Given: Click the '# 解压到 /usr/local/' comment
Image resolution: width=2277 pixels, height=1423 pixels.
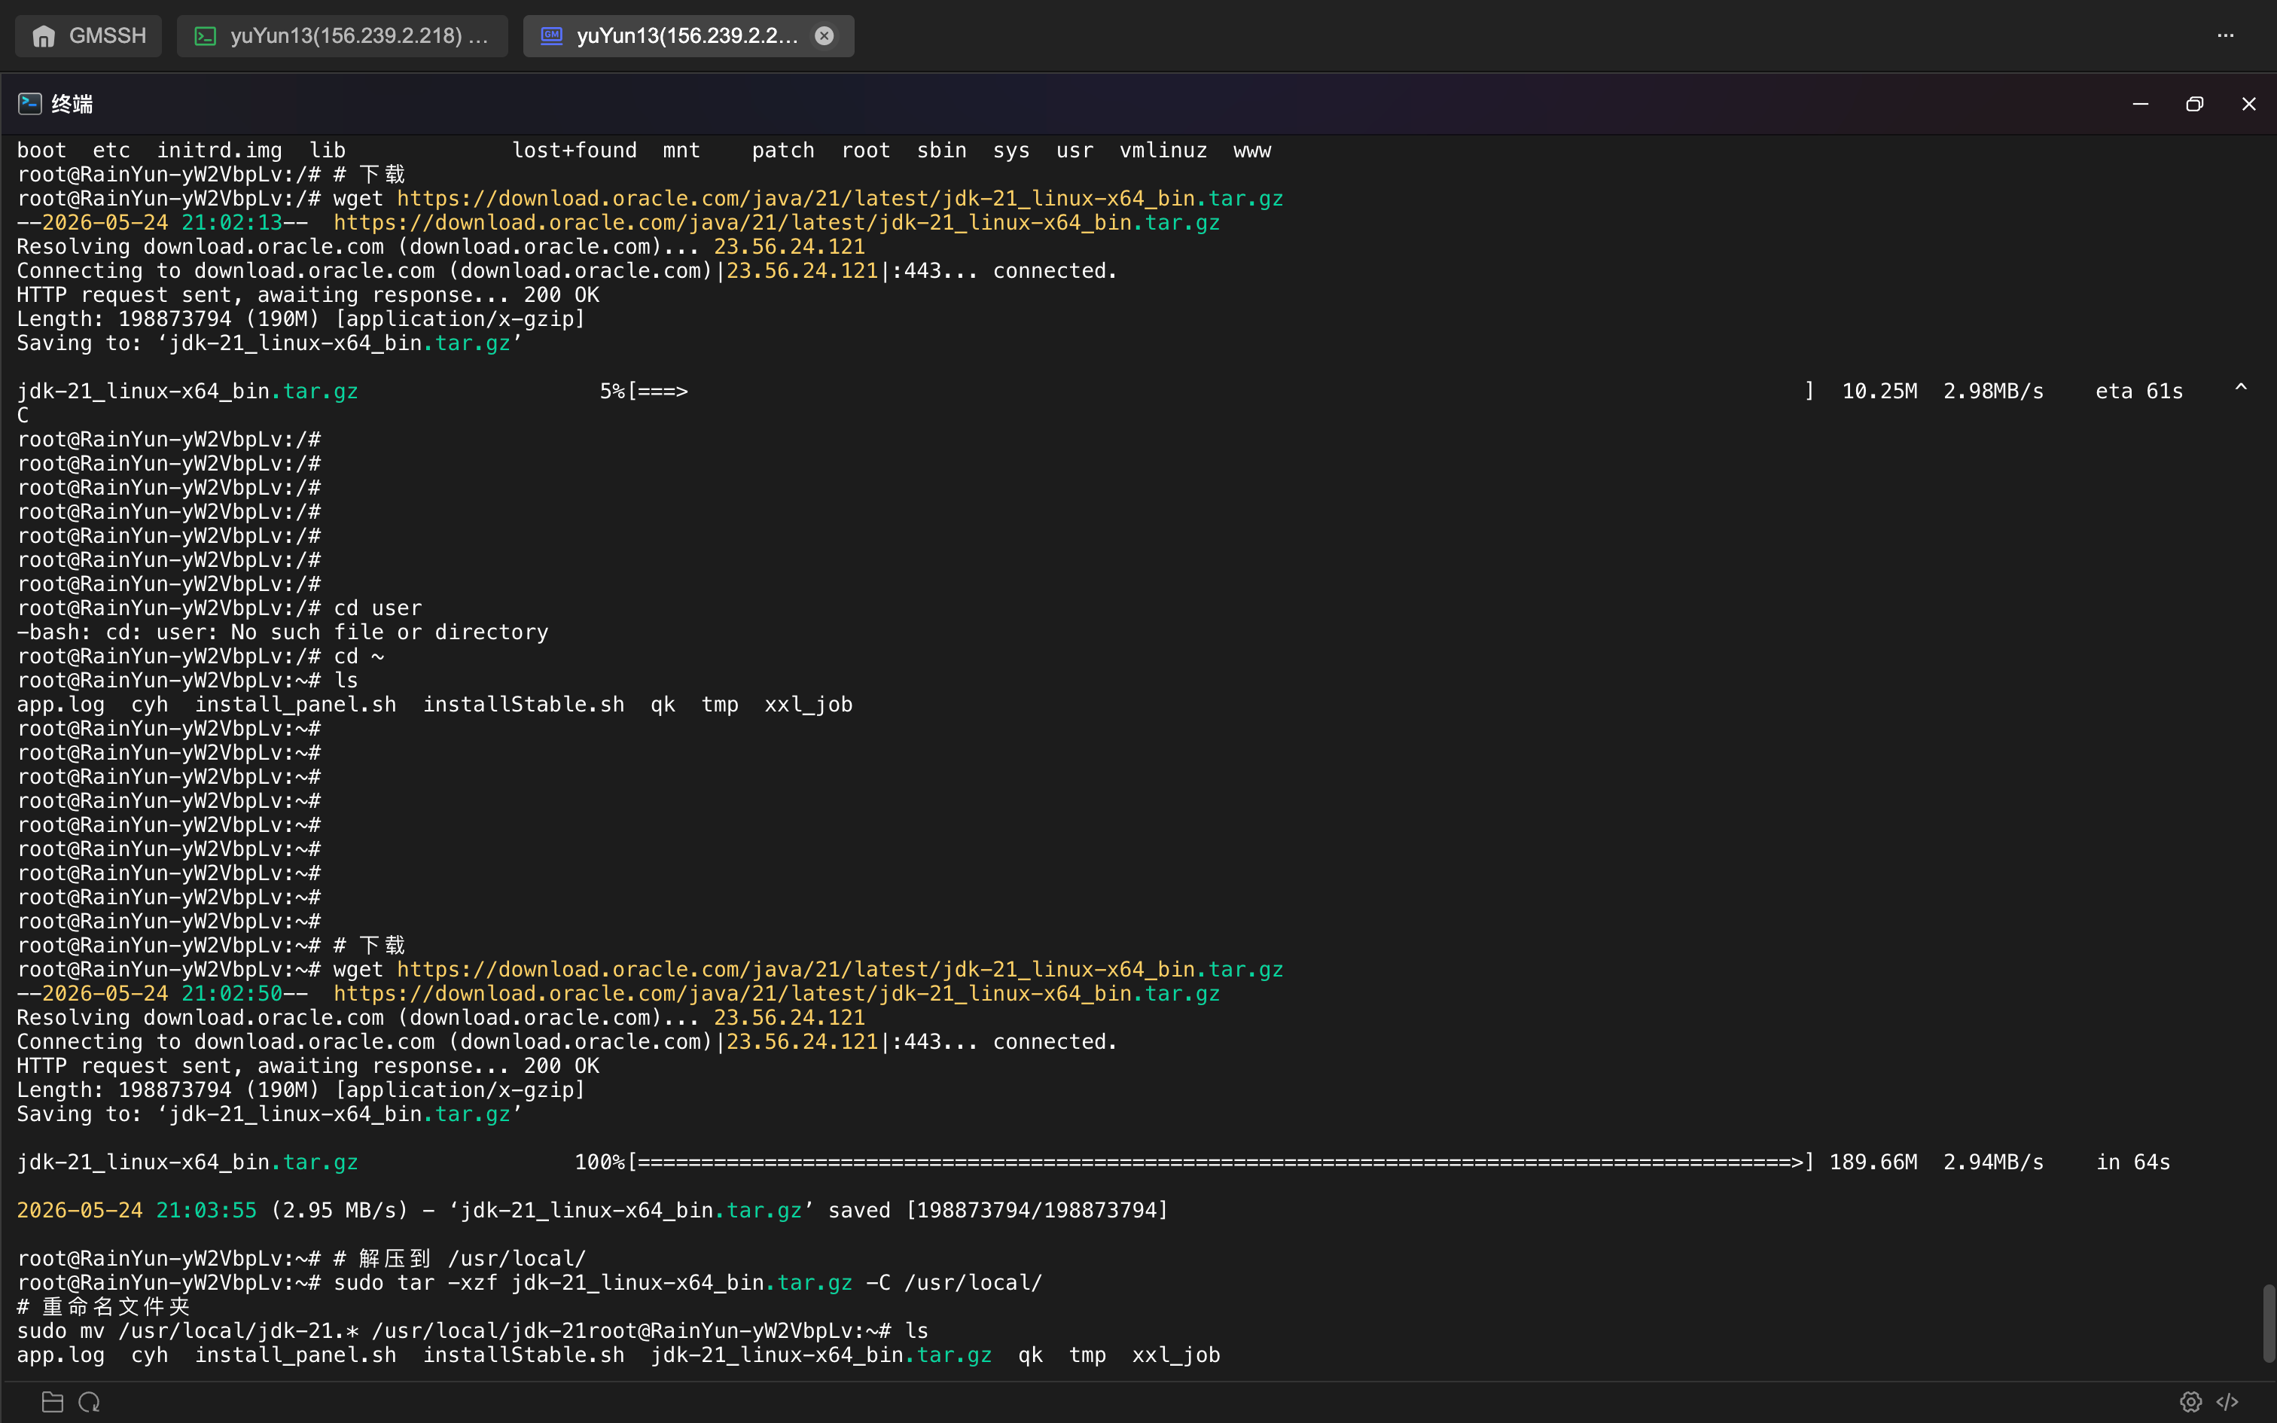Looking at the screenshot, I should click(x=460, y=1258).
